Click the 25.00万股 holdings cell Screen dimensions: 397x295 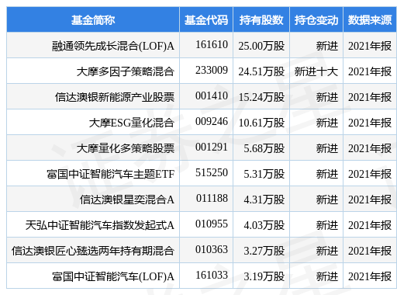261,46
